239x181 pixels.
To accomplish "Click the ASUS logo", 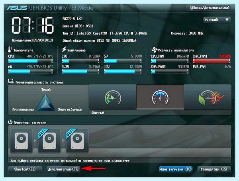I will point(17,8).
